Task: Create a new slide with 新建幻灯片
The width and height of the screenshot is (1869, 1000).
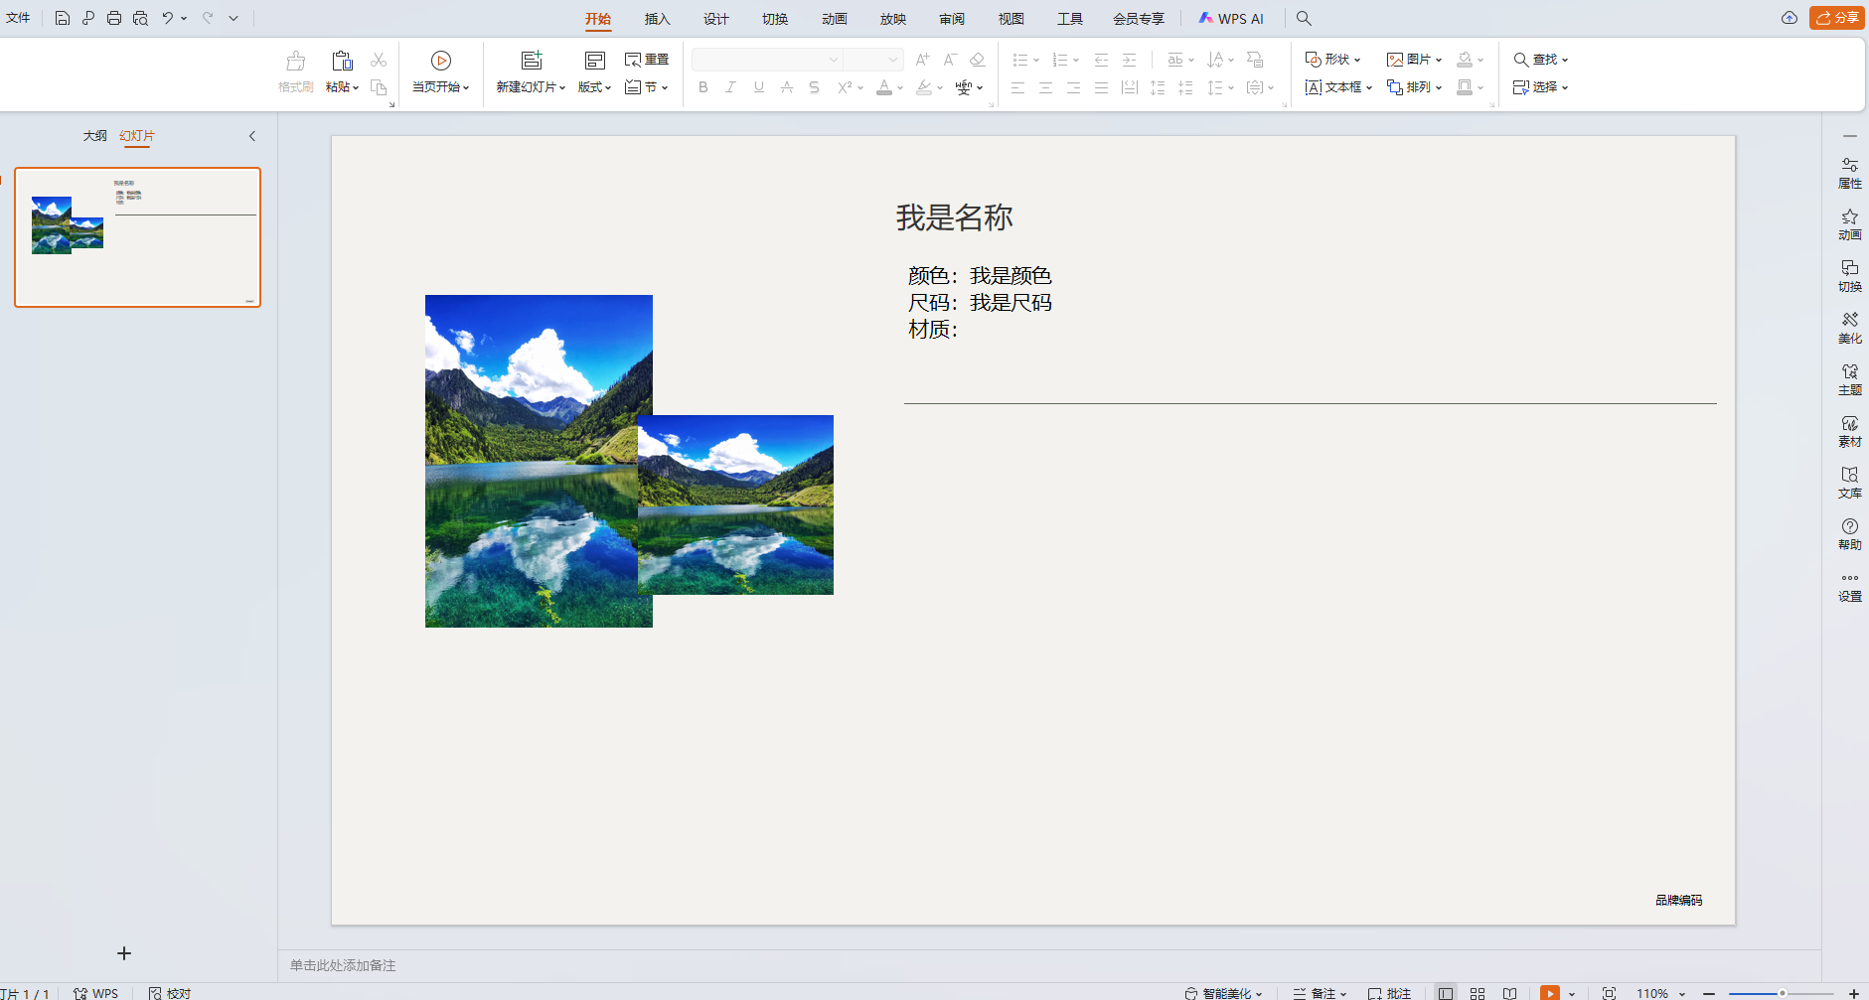Action: [x=529, y=71]
